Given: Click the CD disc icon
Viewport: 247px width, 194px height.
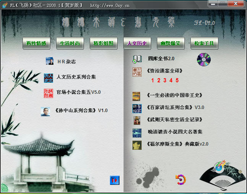Looking at the screenshot, I should pyautogui.click(x=203, y=59).
